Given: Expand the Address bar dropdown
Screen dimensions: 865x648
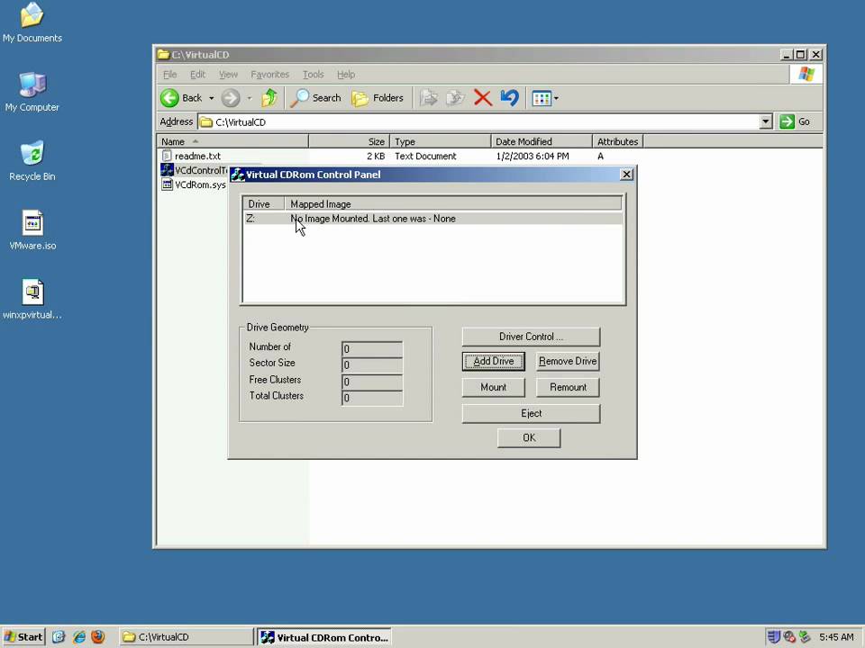Looking at the screenshot, I should 766,121.
